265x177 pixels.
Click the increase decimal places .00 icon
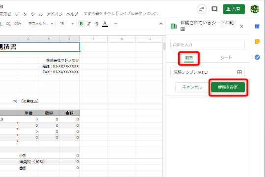[x=8, y=24]
